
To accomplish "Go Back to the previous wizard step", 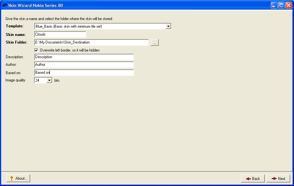I will coord(253,179).
